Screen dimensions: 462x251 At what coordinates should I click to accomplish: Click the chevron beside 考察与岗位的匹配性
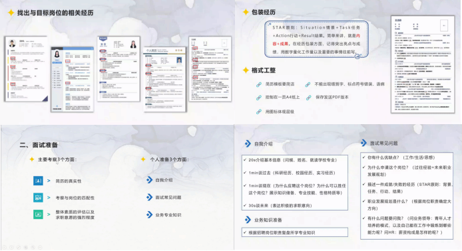49,197
